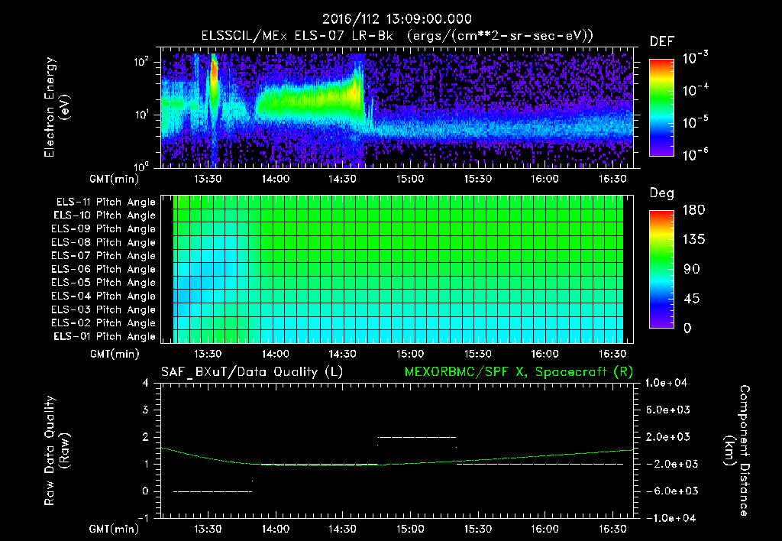The image size is (782, 541).
Task: Click the 10^1 tick on electron energy axis
Action: point(141,115)
